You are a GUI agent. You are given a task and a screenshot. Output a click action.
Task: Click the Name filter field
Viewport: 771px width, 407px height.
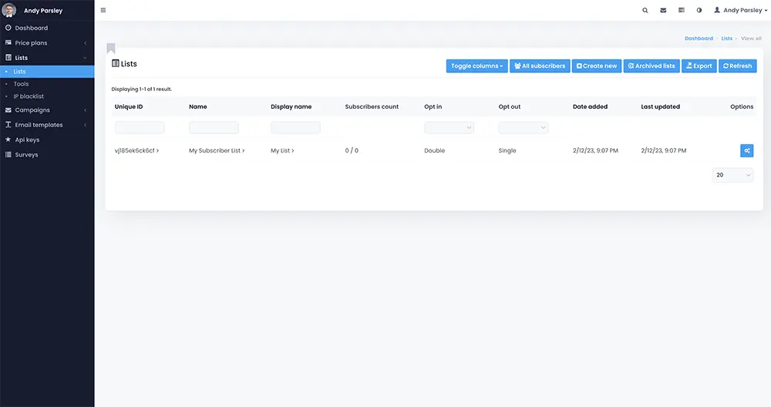point(214,128)
